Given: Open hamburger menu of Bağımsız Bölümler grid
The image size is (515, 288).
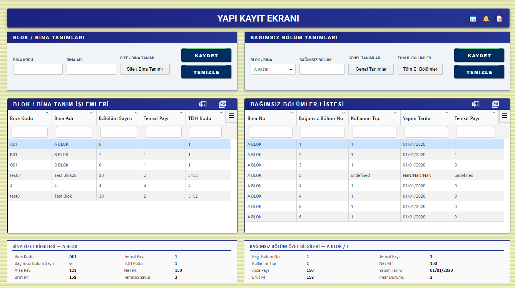Looking at the screenshot, I should click(x=505, y=115).
